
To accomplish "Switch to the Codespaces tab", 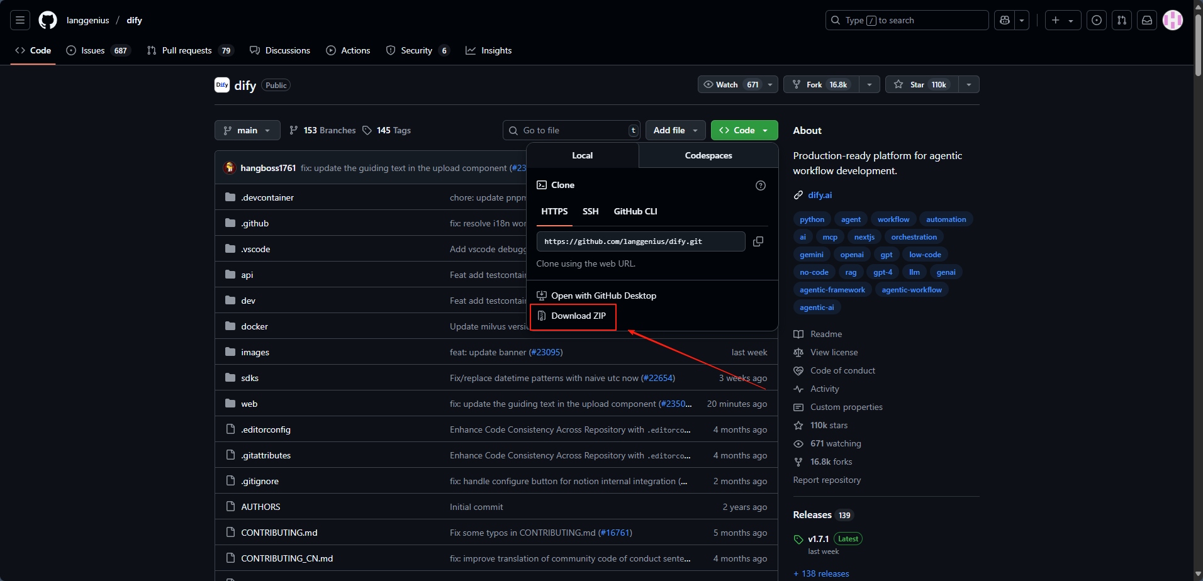I will pyautogui.click(x=708, y=155).
